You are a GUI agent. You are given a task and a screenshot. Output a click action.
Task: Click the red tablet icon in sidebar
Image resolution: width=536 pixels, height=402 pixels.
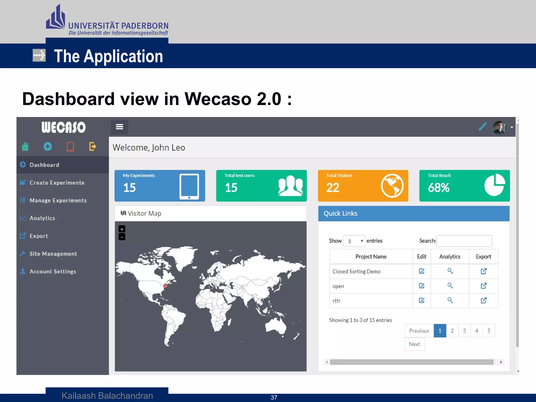[70, 147]
